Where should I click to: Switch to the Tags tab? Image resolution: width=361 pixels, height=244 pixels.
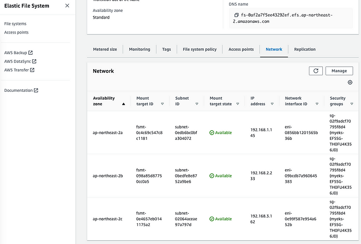pos(167,49)
